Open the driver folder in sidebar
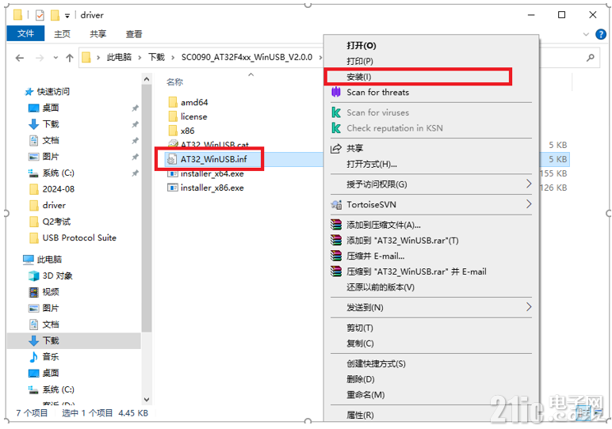This screenshot has width=612, height=429. point(54,205)
